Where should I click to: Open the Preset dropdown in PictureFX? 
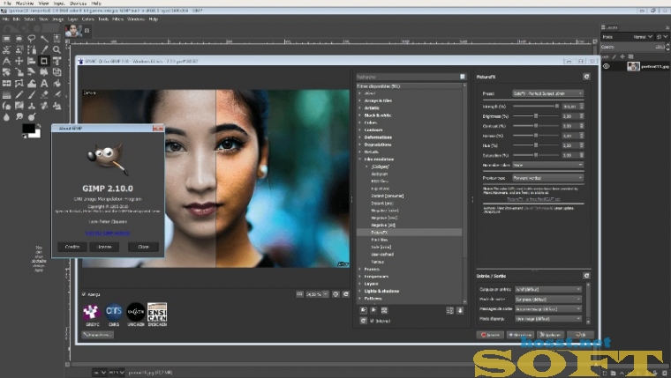547,93
